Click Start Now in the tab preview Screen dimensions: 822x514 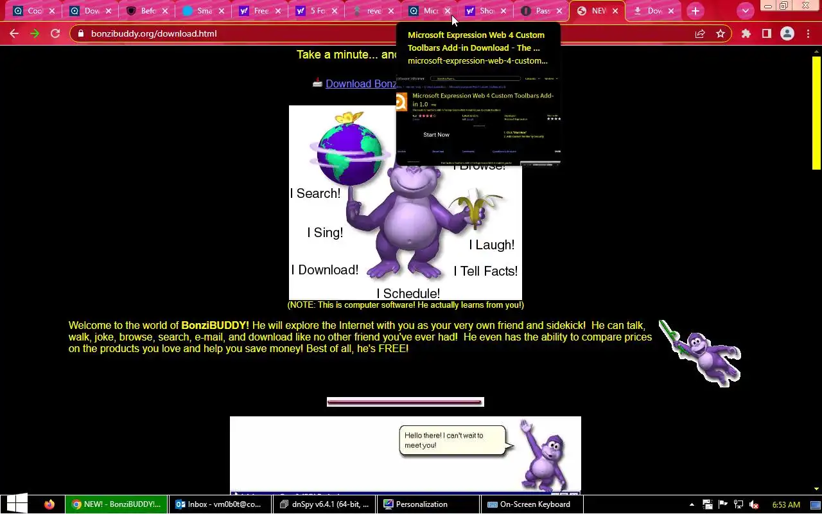pyautogui.click(x=436, y=135)
